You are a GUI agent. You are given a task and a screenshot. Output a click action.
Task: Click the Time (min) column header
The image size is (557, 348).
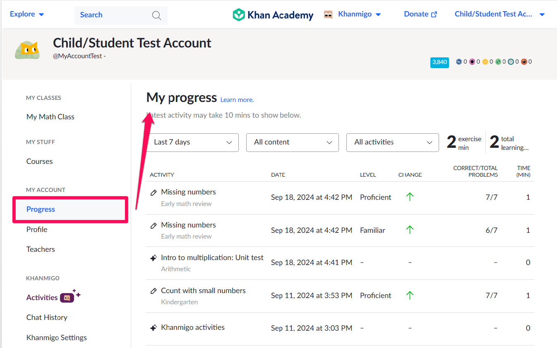click(523, 171)
